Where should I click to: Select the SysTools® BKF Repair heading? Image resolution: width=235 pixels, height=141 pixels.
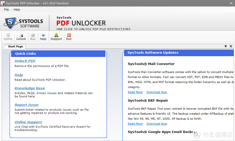pyautogui.click(x=148, y=100)
